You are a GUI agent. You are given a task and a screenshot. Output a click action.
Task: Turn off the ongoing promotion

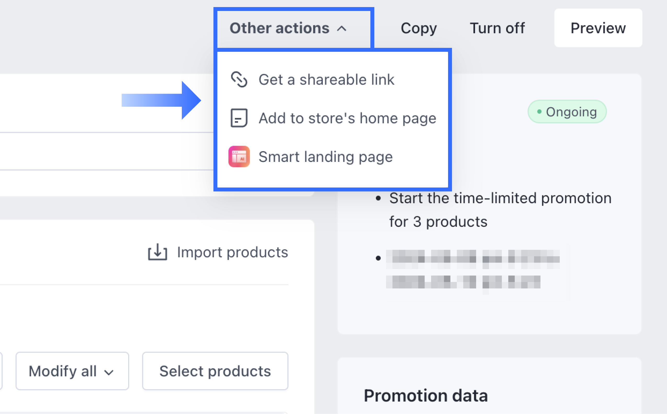(497, 28)
